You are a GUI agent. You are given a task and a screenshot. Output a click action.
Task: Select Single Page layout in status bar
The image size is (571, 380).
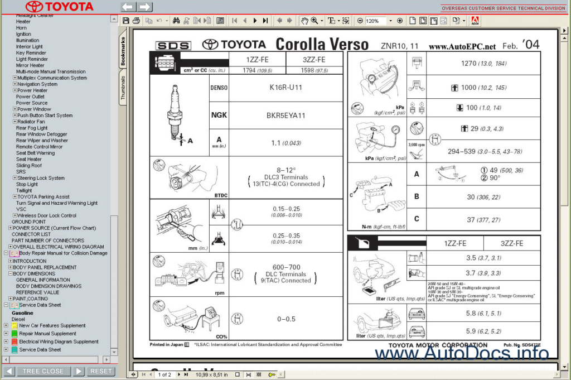[238, 374]
